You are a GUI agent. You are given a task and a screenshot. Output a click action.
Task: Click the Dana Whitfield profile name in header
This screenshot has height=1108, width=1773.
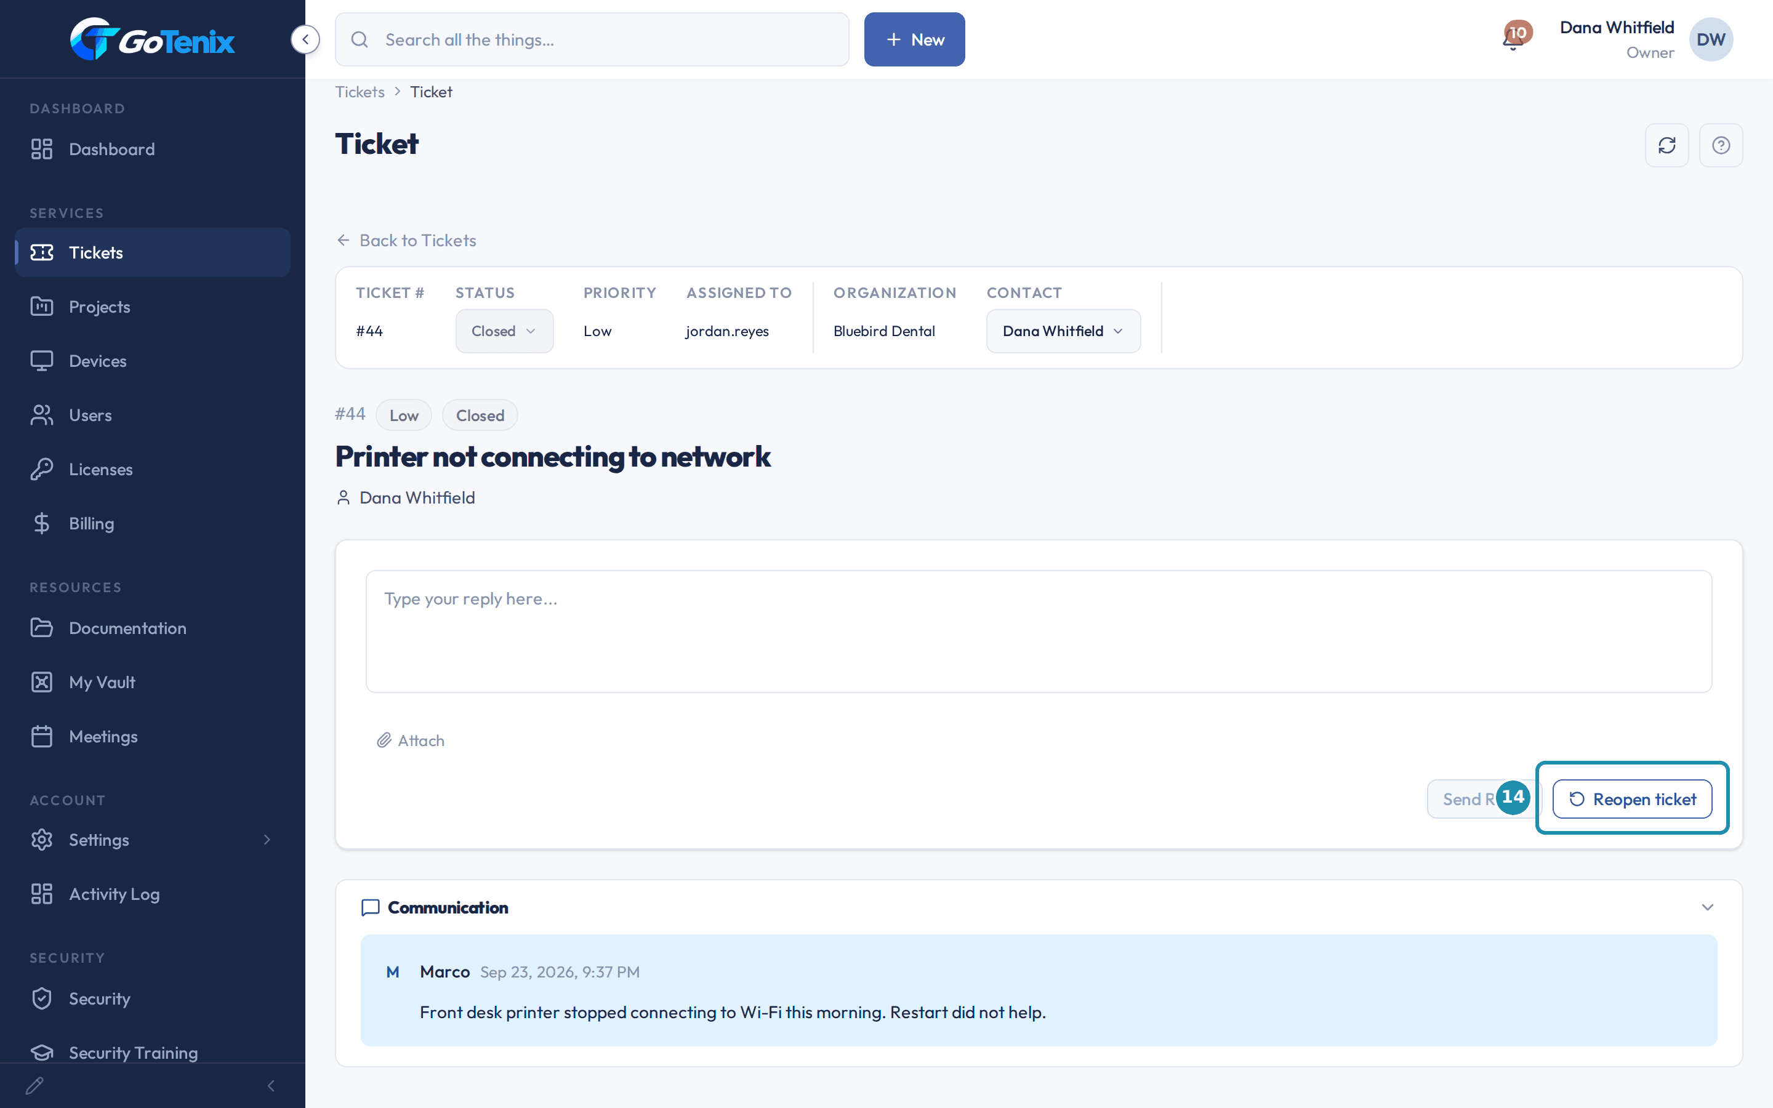(x=1617, y=27)
